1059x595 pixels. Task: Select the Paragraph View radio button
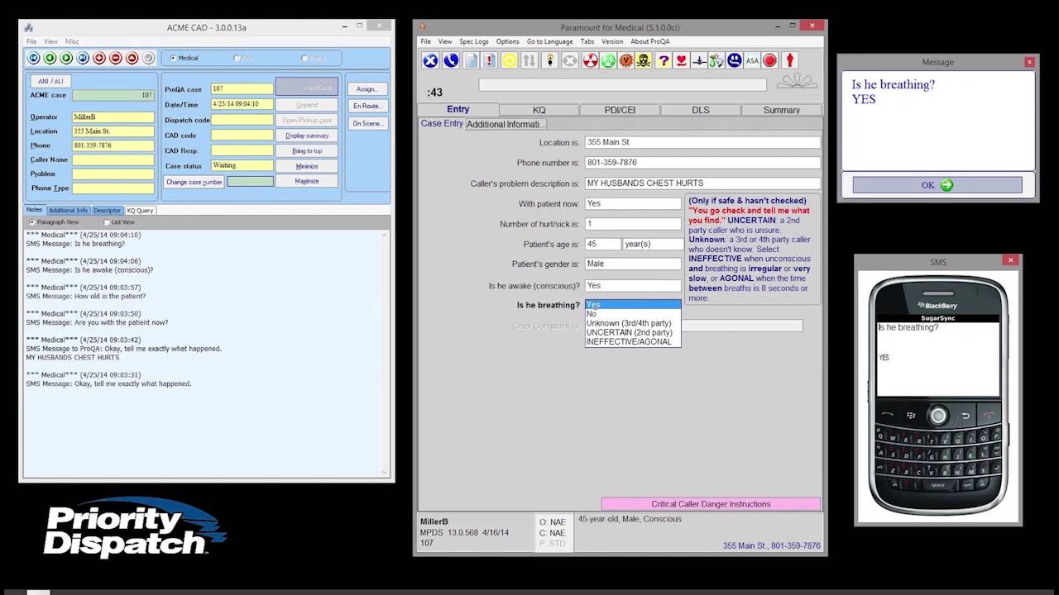(32, 222)
